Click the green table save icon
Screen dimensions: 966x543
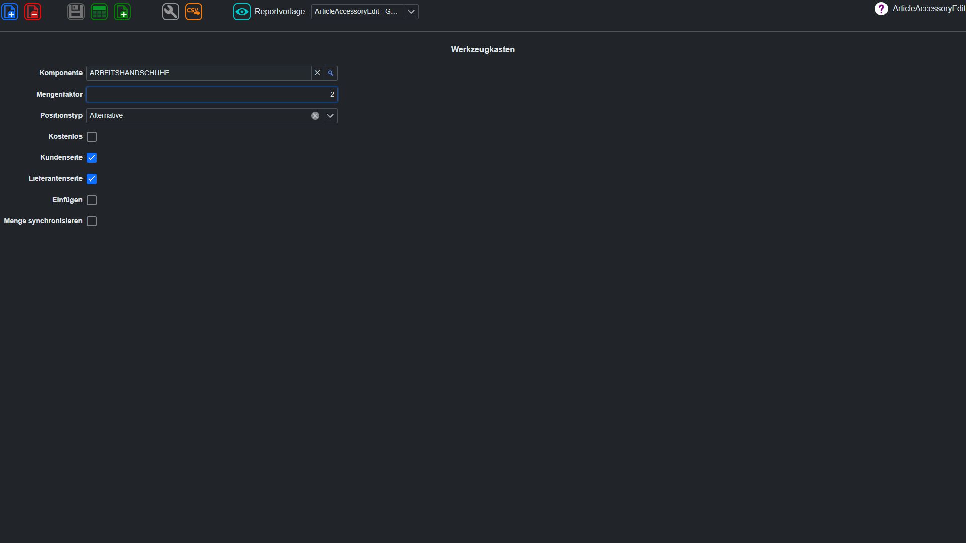pos(99,12)
